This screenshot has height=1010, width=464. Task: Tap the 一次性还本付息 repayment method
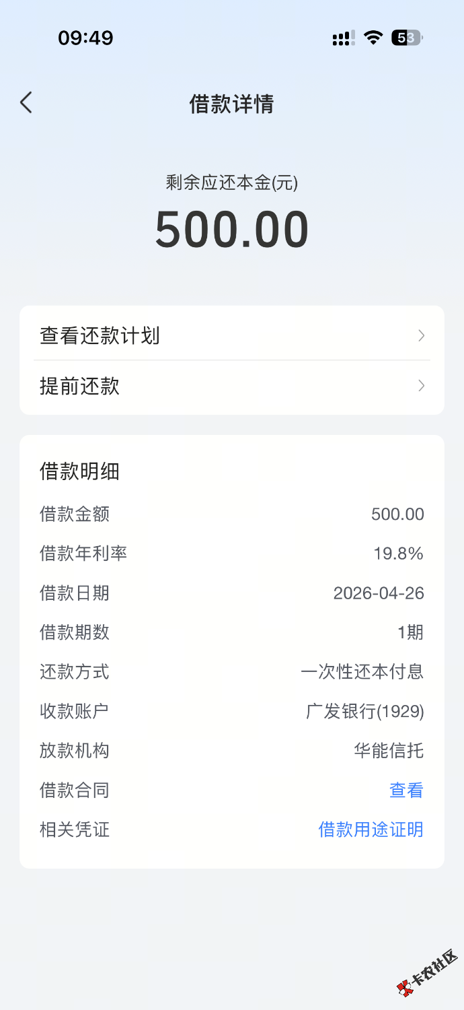[362, 672]
